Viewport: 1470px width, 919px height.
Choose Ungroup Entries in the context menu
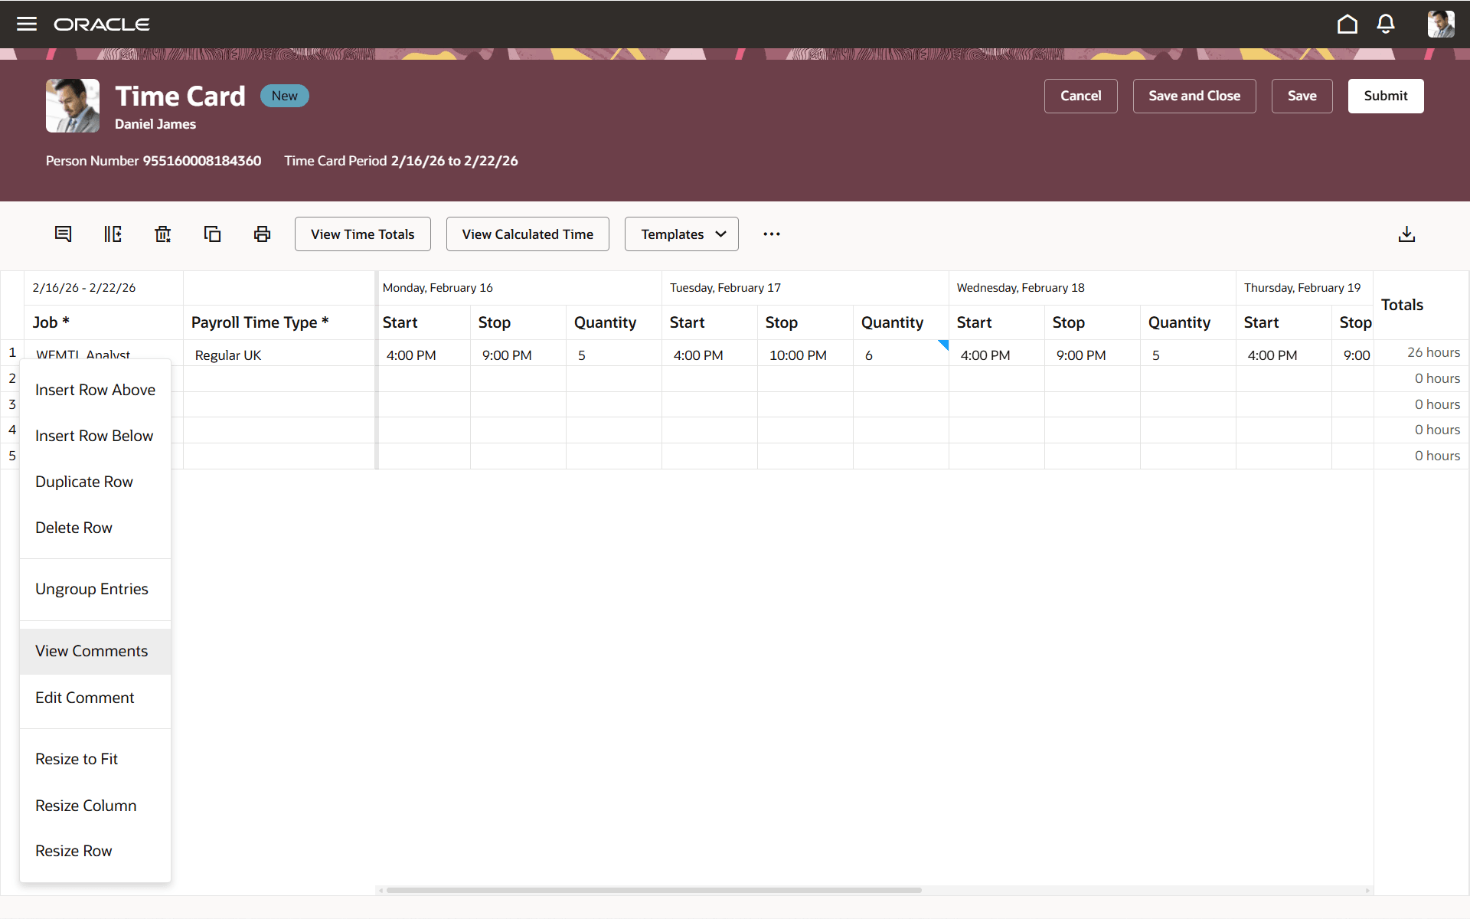(x=92, y=588)
